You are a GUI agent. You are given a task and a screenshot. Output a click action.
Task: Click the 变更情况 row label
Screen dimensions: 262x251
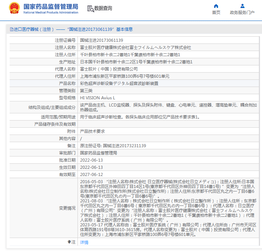67,208
